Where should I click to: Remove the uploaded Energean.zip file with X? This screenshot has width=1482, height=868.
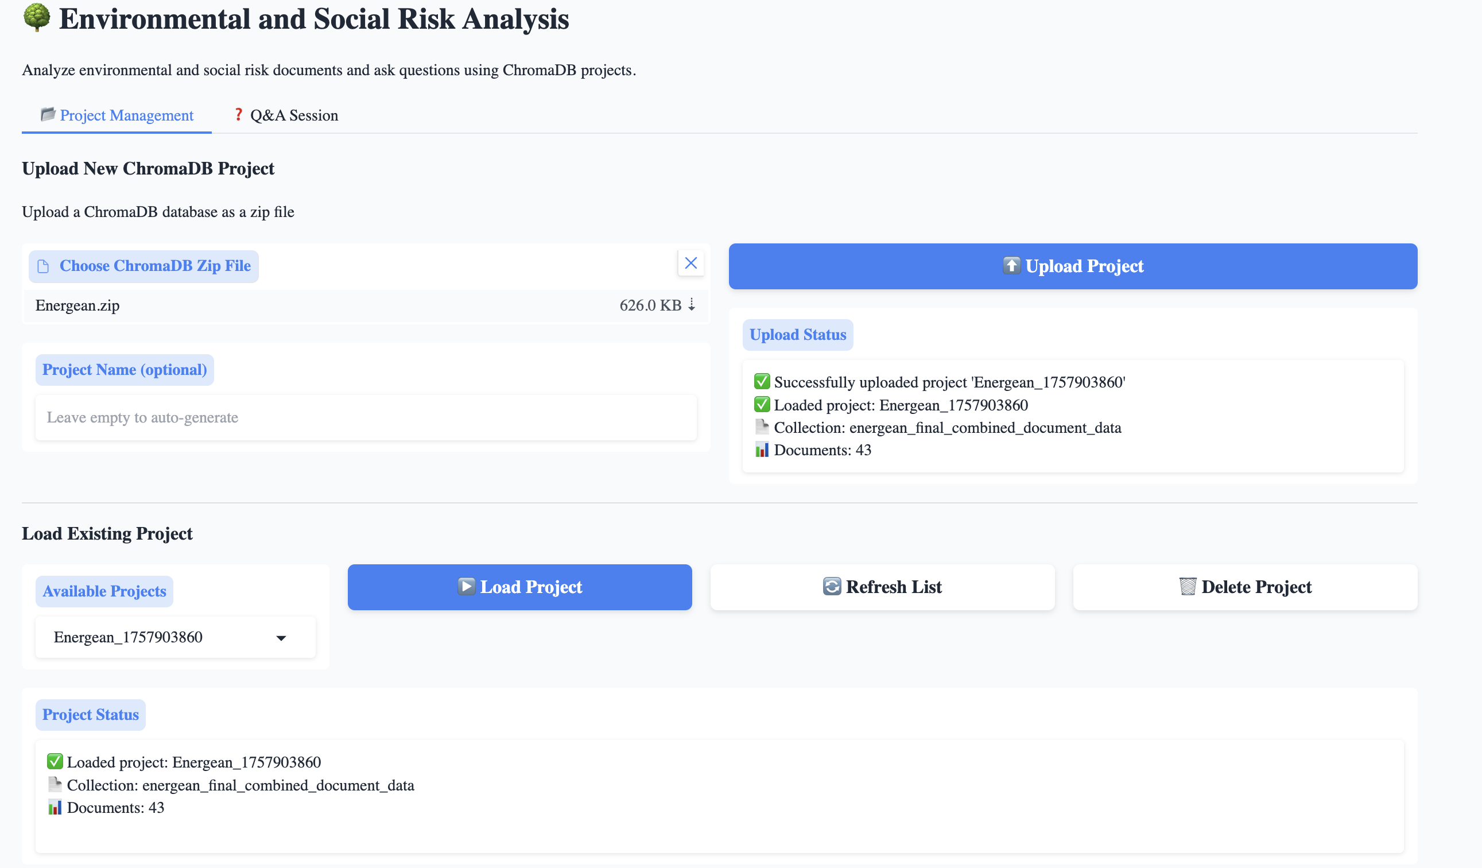(690, 263)
